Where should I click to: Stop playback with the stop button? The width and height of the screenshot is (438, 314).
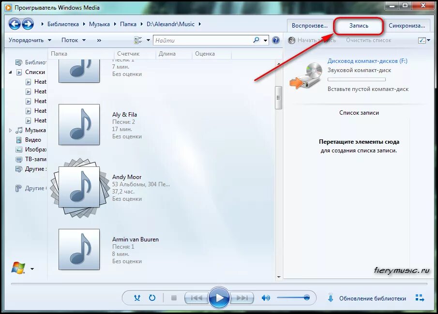174,298
